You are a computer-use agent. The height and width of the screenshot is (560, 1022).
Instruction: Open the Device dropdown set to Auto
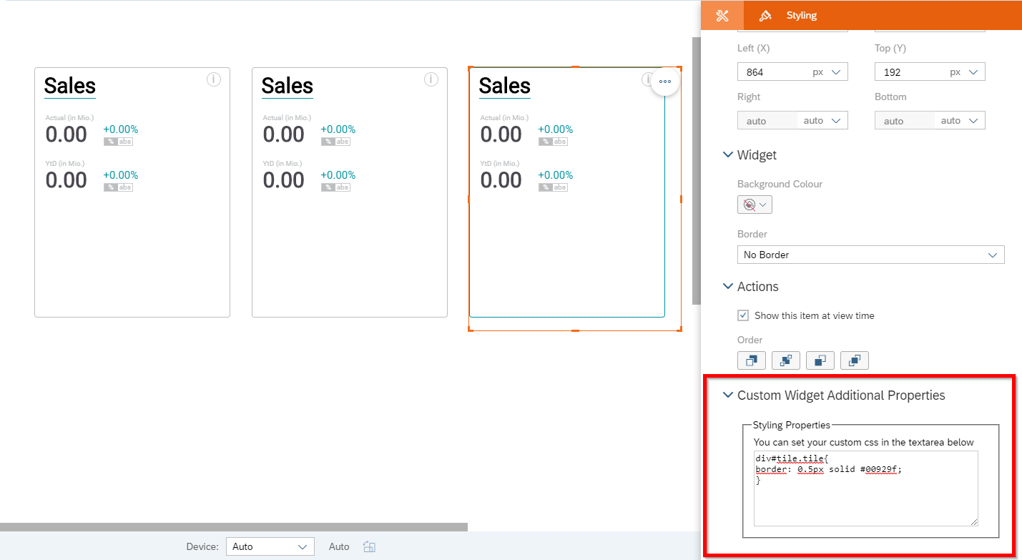pyautogui.click(x=270, y=547)
